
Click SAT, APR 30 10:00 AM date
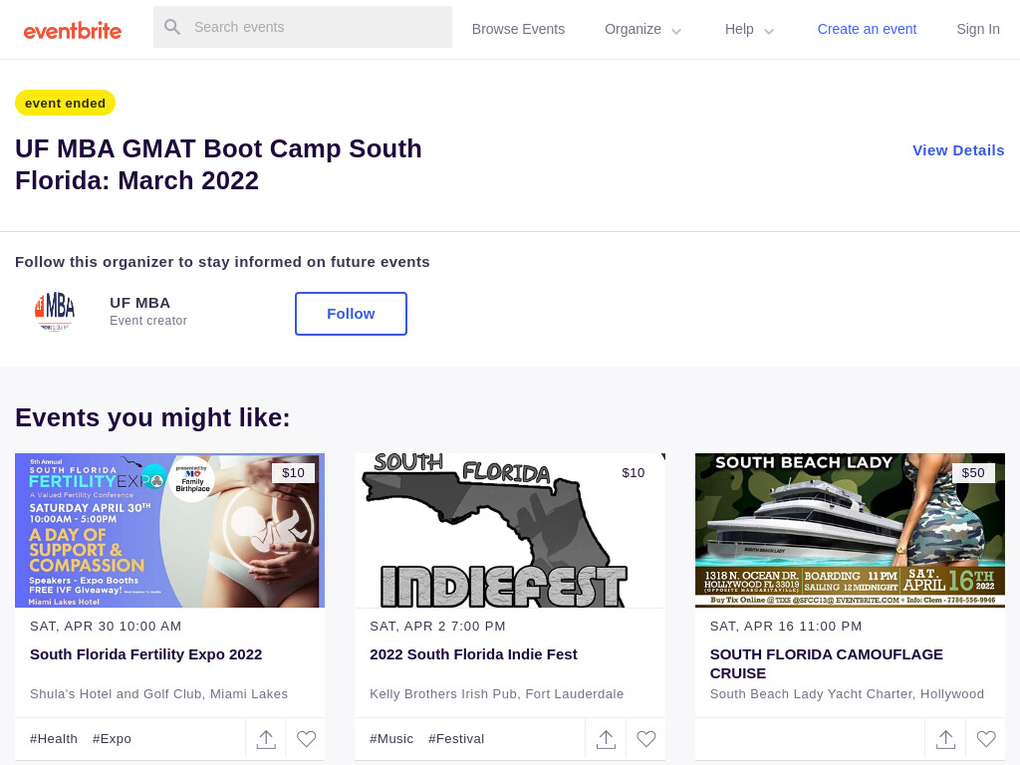pos(106,627)
